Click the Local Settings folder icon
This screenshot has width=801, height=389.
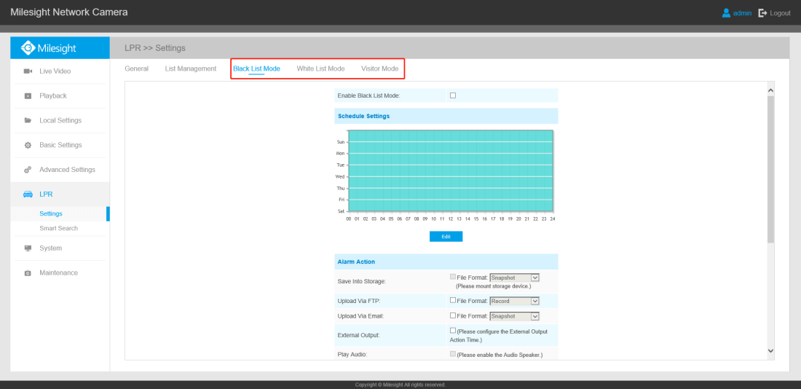point(28,121)
